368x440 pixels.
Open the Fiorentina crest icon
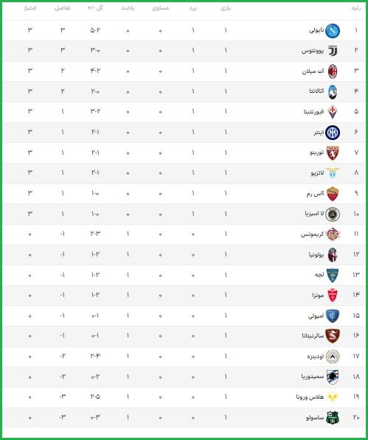[x=333, y=112]
